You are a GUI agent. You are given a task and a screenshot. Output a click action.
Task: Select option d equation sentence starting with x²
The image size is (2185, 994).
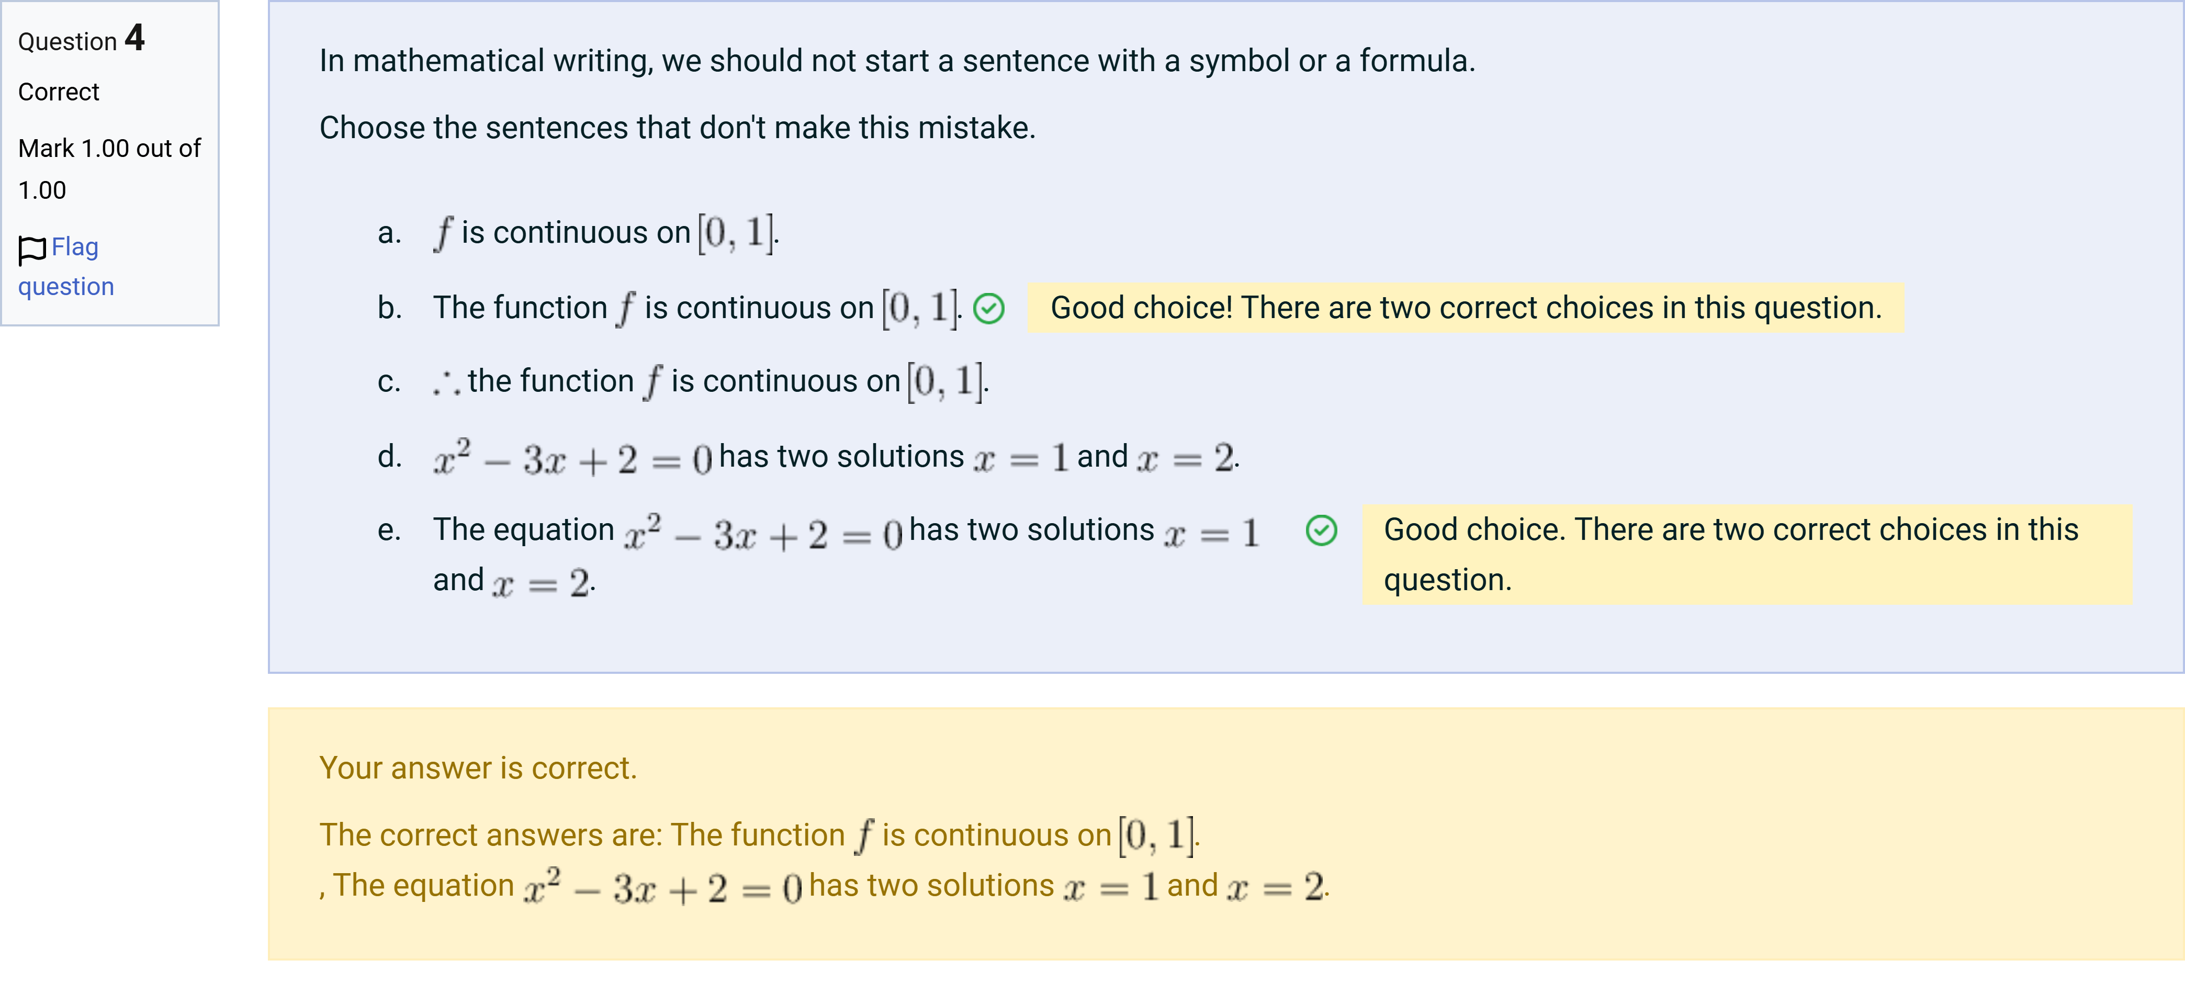tap(836, 457)
